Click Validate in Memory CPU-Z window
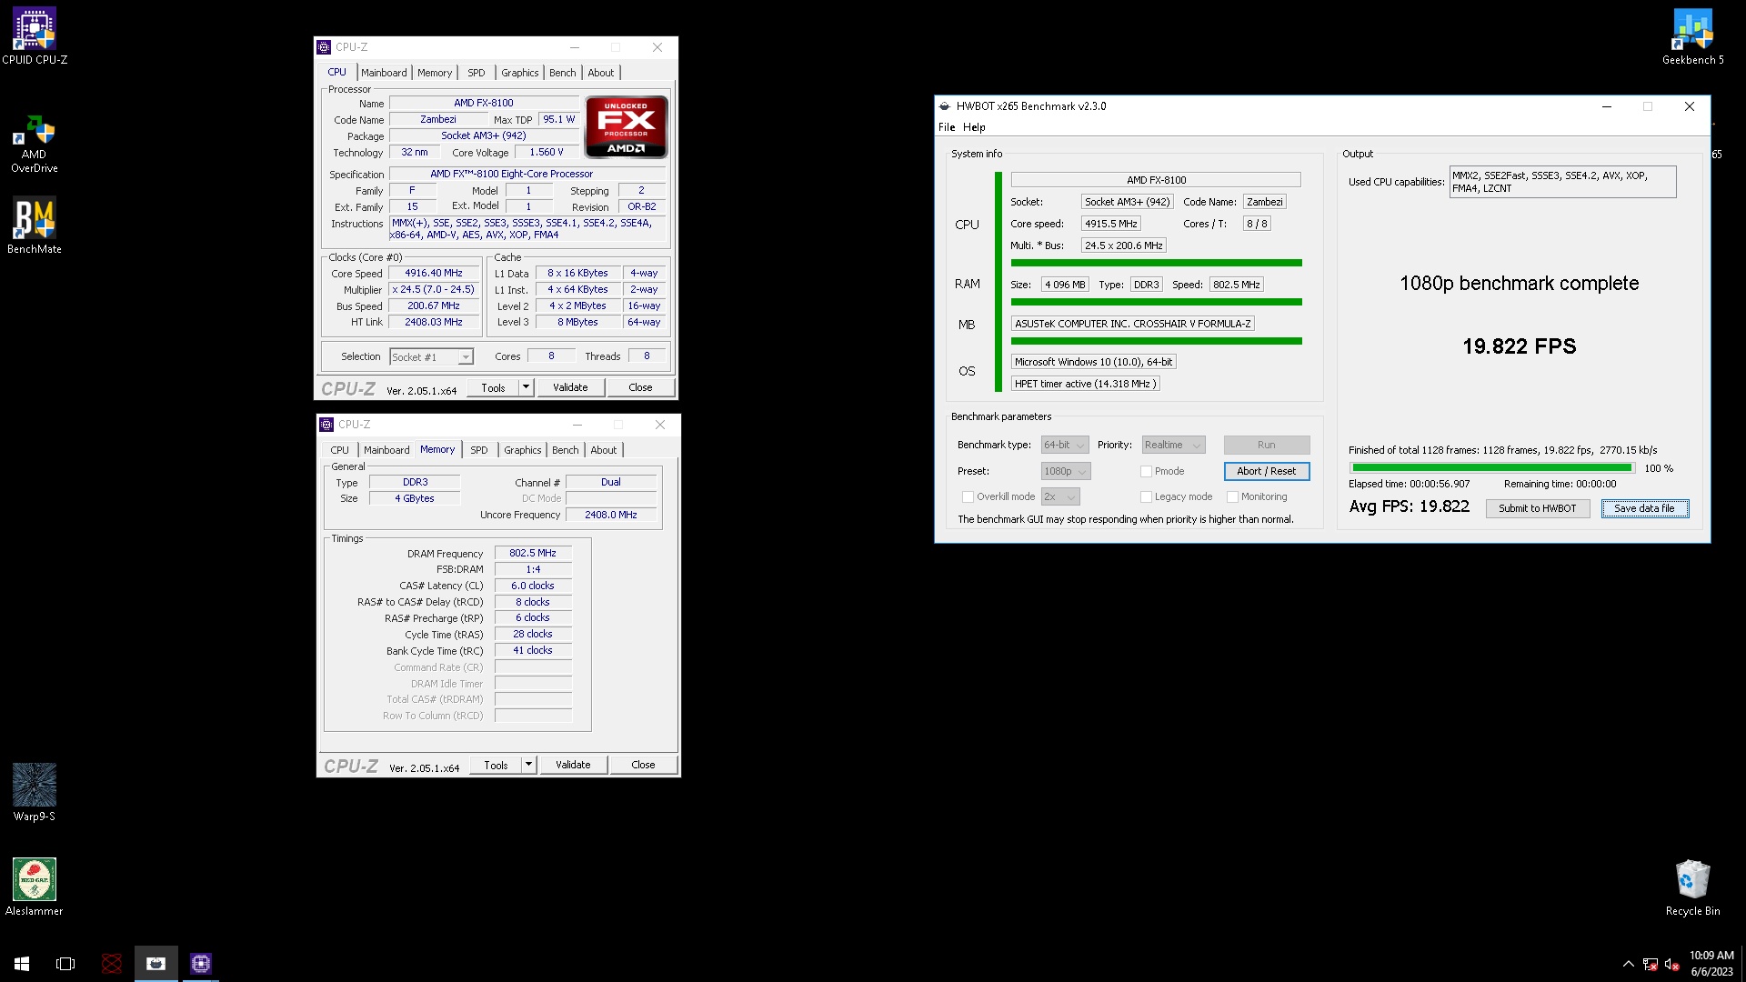Image resolution: width=1746 pixels, height=982 pixels. tap(573, 765)
